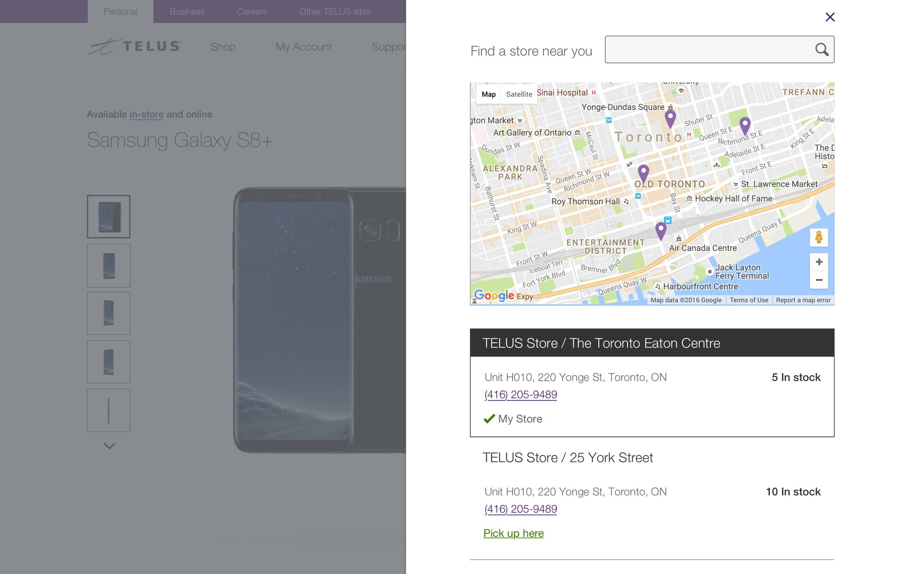Click the Samsung Galaxy S8+ product thumbnail
This screenshot has width=921, height=574.
[109, 216]
